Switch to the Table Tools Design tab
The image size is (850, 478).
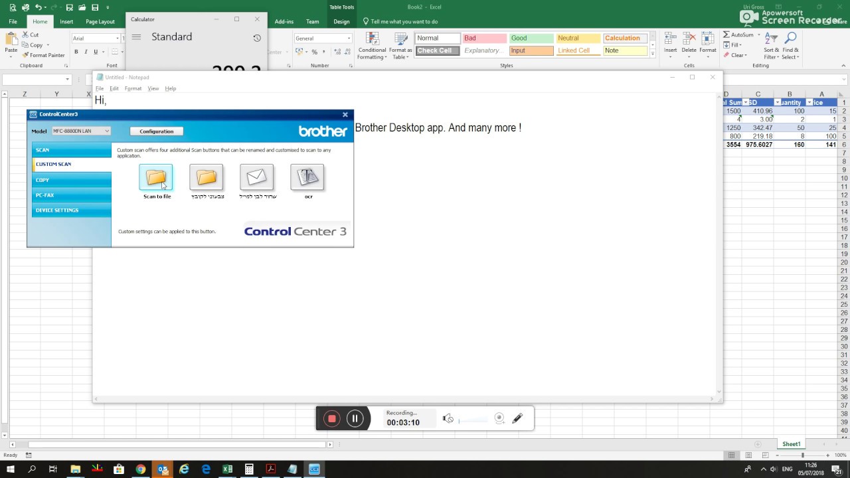tap(341, 21)
